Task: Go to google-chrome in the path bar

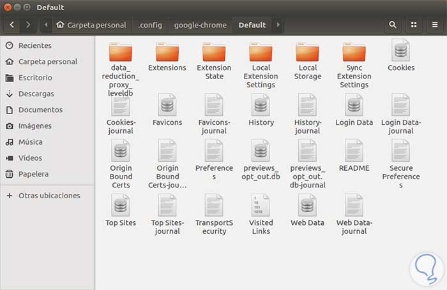Action: 201,25
